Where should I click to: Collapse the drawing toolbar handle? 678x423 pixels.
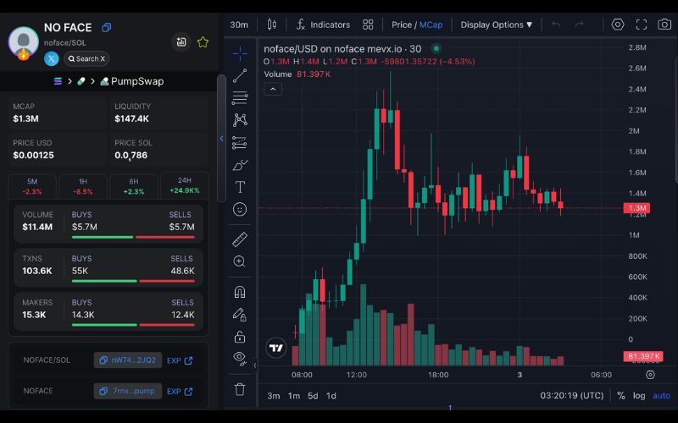[x=255, y=365]
